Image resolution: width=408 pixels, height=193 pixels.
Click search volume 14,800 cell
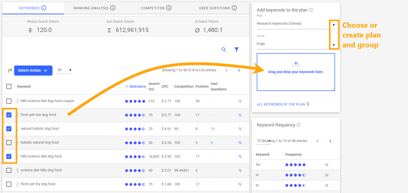154,156
